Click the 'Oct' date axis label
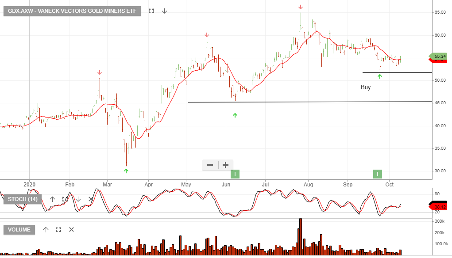The width and height of the screenshot is (452, 258). pyautogui.click(x=390, y=185)
